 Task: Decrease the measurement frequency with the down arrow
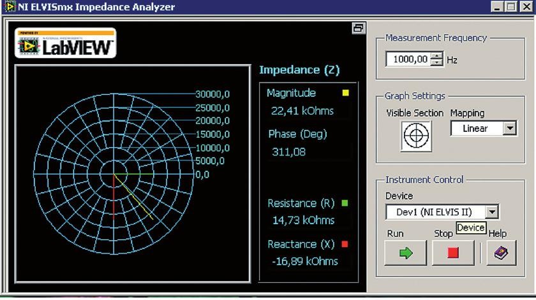pyautogui.click(x=437, y=63)
